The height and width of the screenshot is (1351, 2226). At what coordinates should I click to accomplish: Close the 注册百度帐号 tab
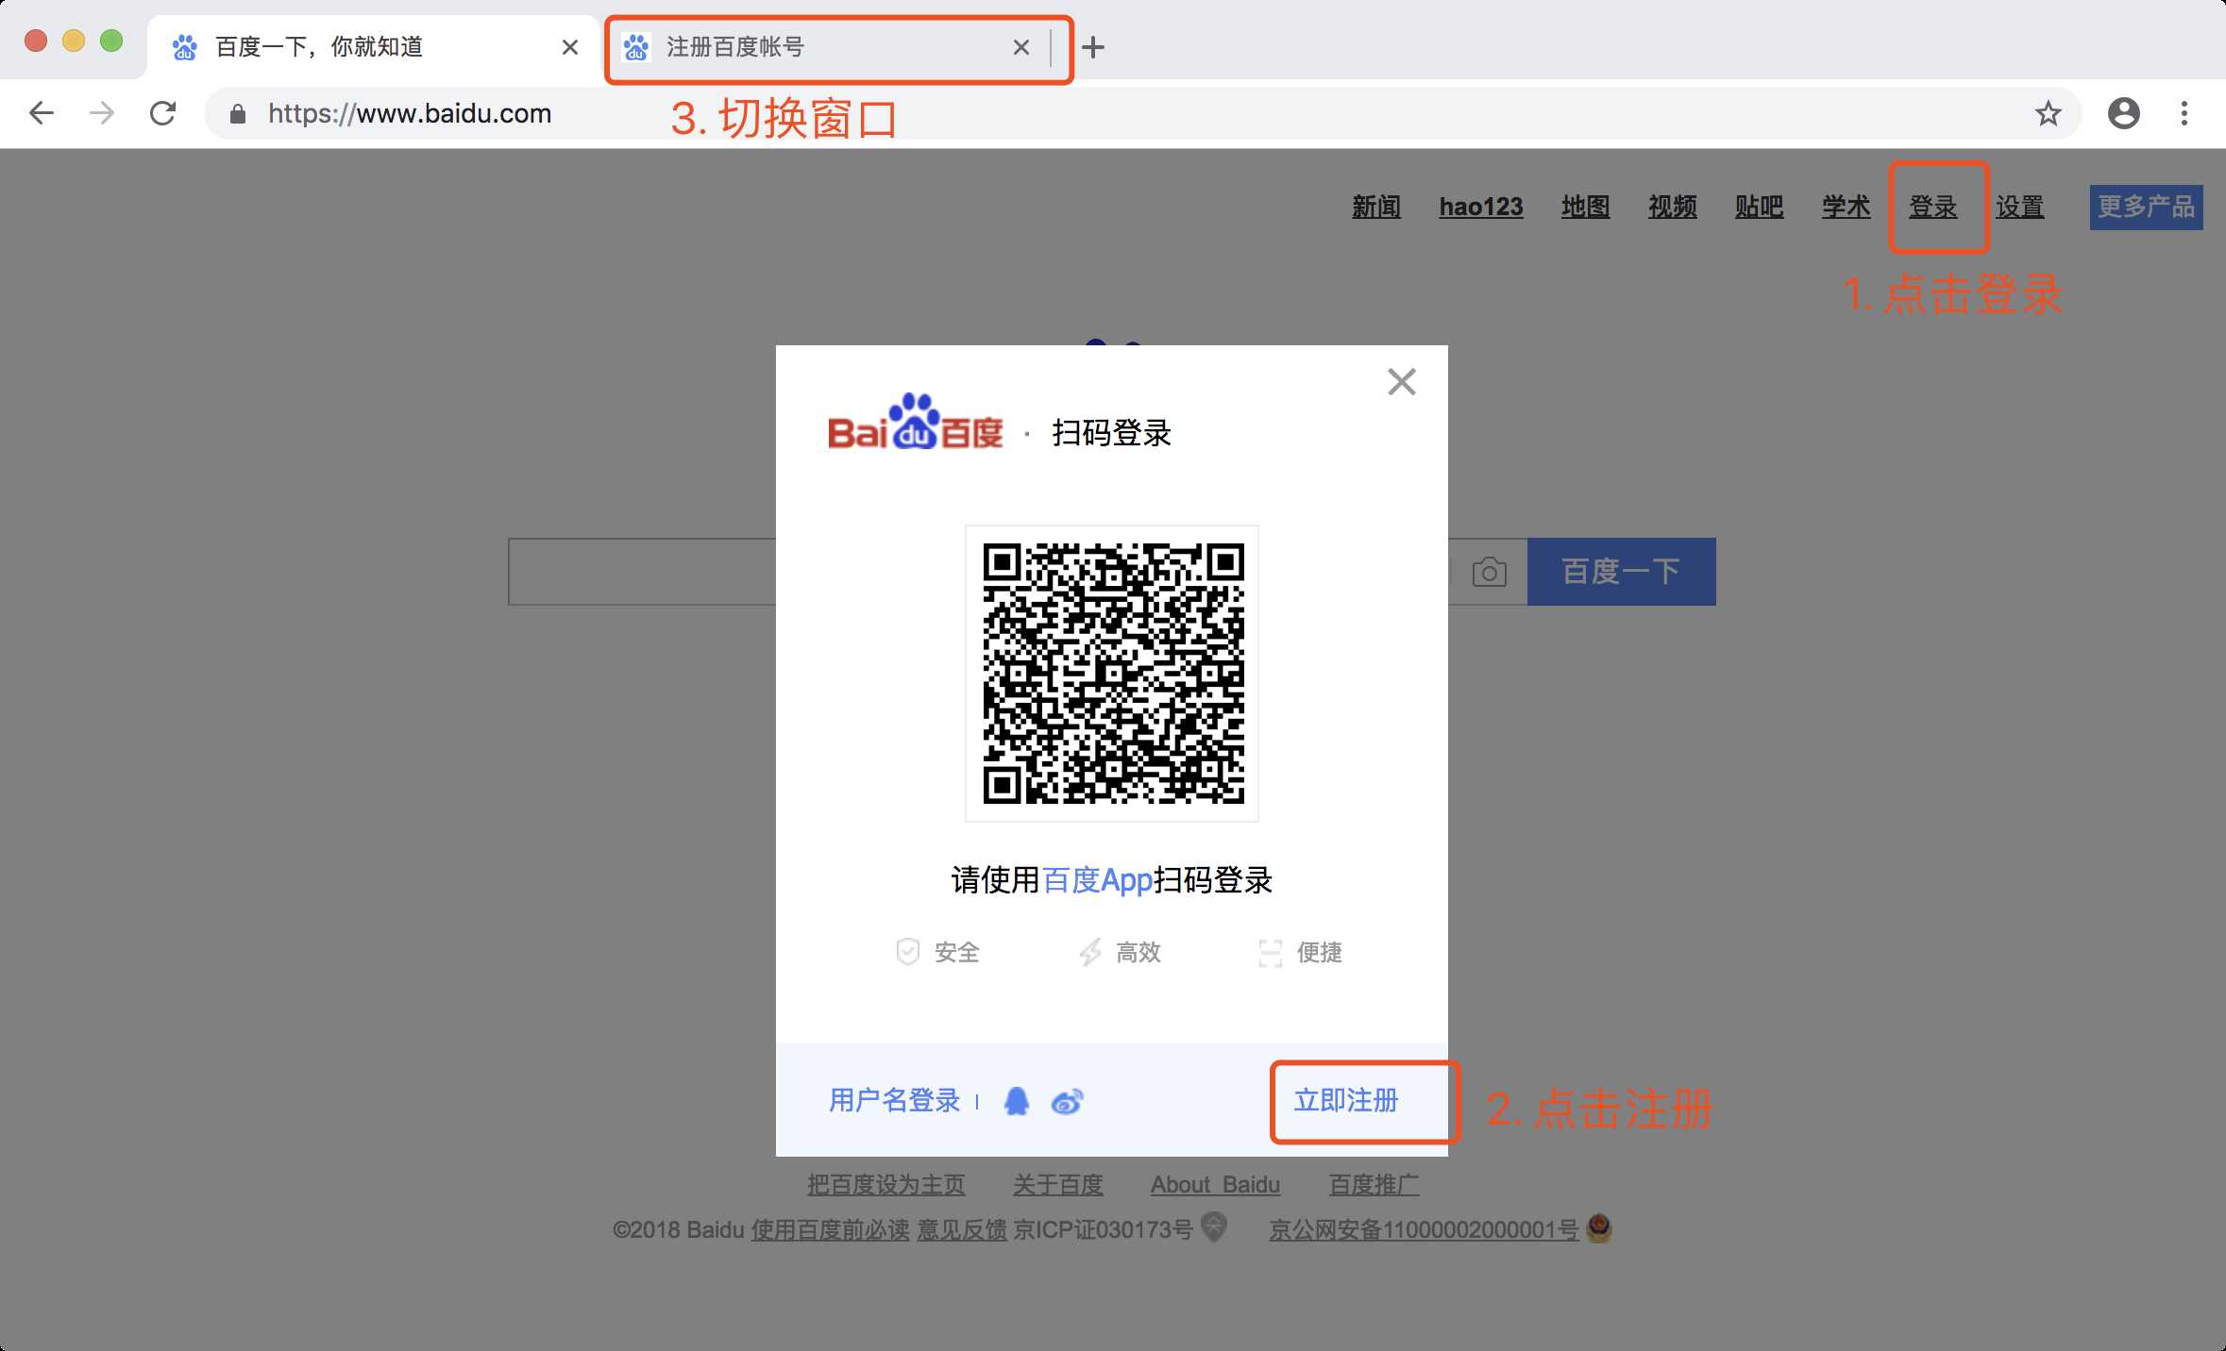pos(1021,47)
